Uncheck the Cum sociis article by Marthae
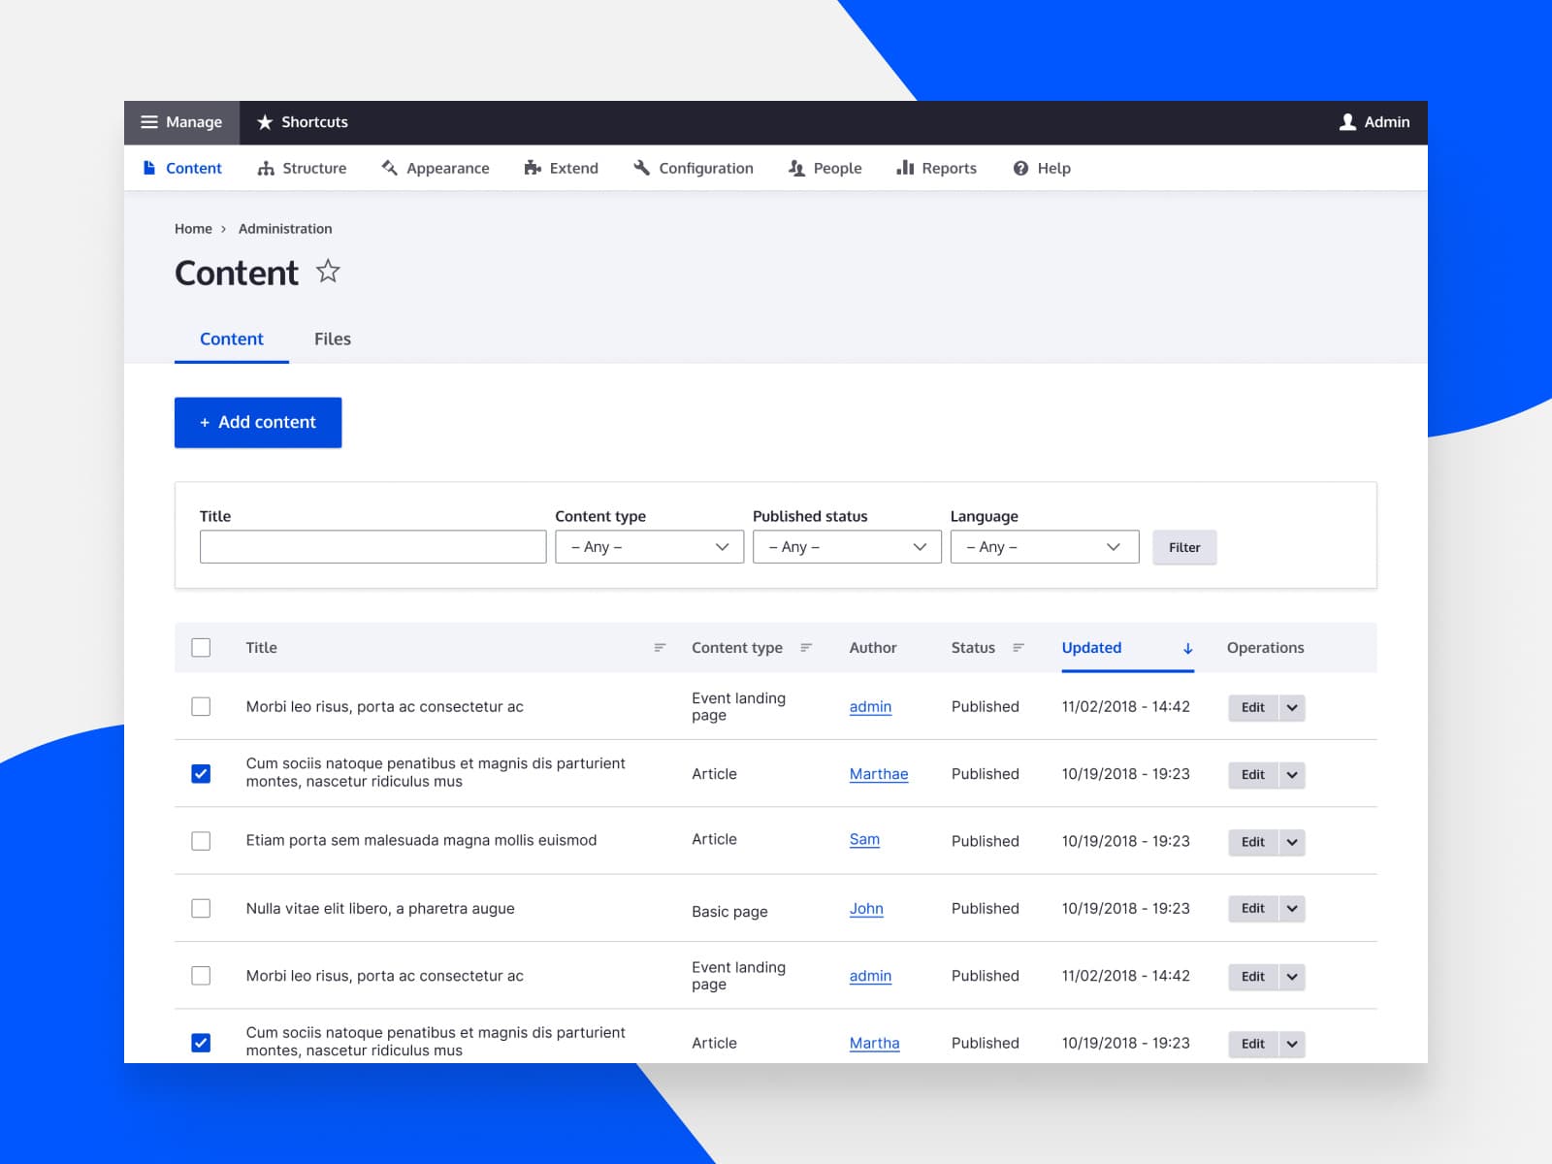 201,772
